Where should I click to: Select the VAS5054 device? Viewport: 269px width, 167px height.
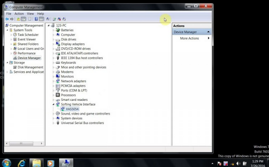click(x=72, y=109)
